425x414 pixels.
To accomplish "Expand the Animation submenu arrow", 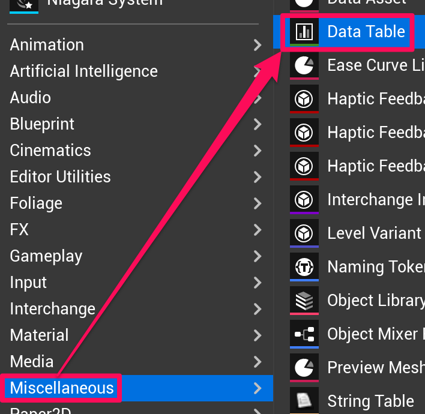I will 258,45.
